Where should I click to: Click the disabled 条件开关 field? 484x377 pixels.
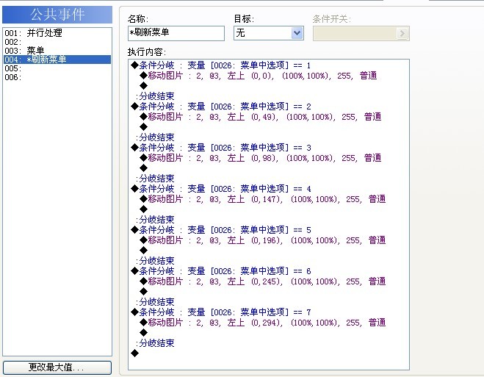click(361, 33)
